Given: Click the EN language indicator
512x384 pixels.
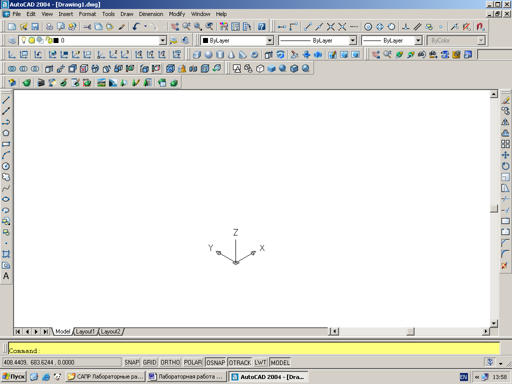Looking at the screenshot, I should pyautogui.click(x=463, y=377).
